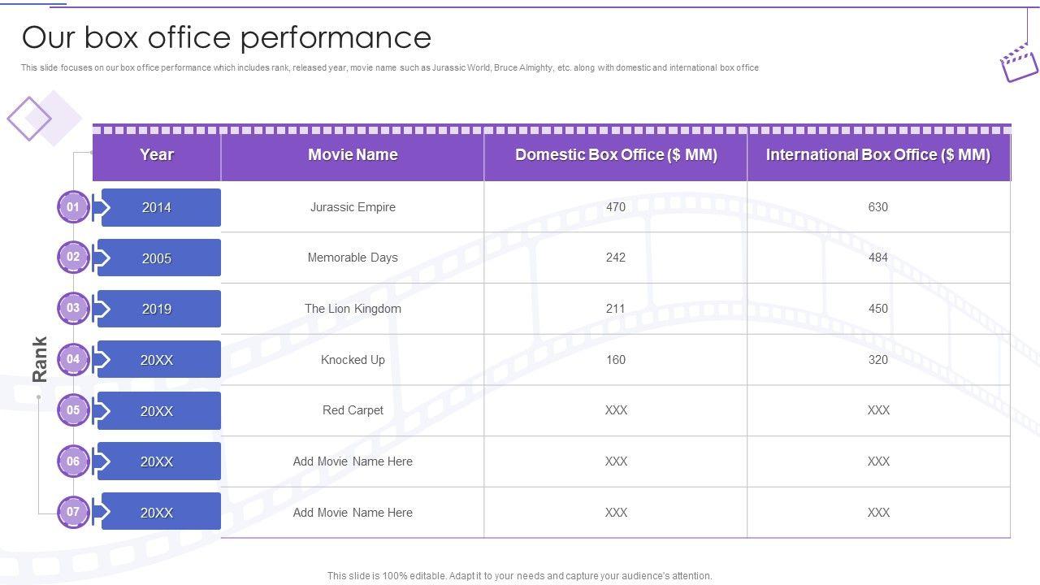Click the Jurassic Empire movie cell

353,207
